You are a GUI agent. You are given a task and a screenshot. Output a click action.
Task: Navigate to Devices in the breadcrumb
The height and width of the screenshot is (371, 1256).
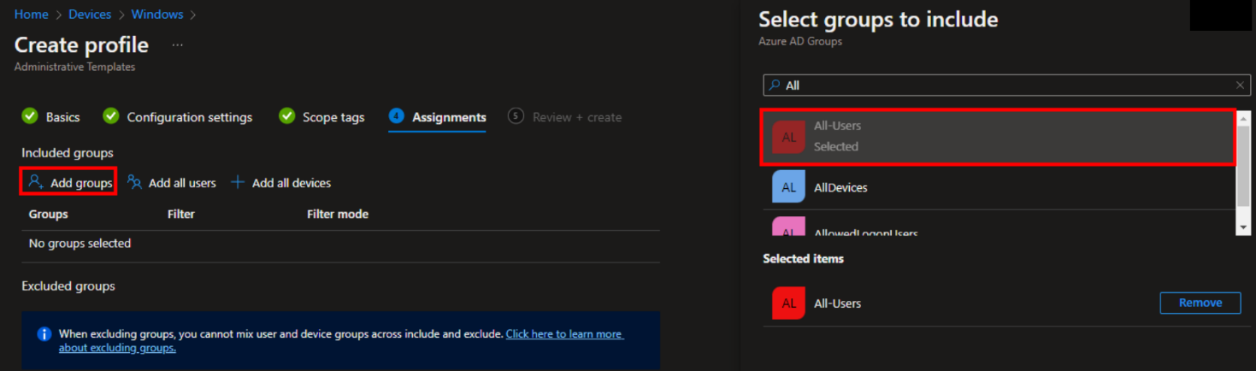(90, 15)
